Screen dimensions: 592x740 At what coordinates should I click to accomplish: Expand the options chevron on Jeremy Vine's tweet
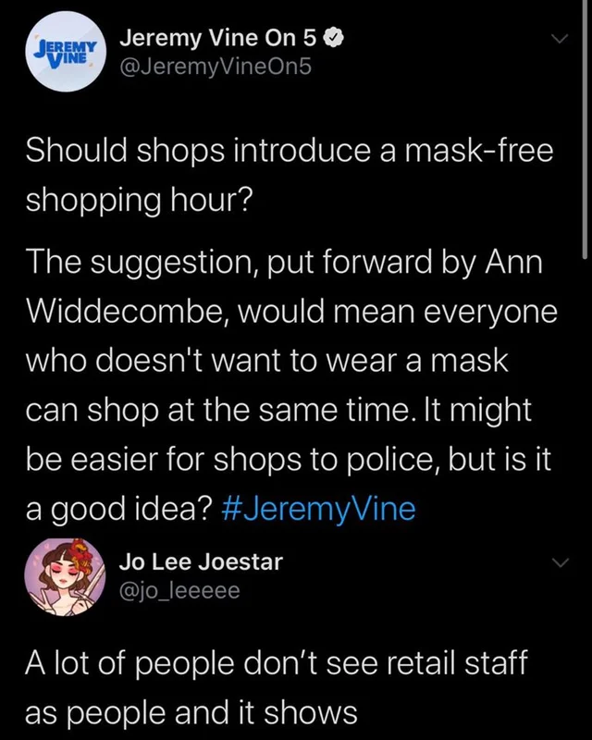(x=559, y=39)
